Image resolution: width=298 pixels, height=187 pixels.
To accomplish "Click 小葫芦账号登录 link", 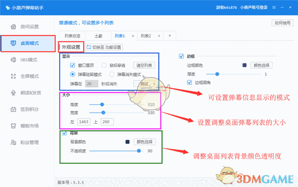I will coord(254,7).
